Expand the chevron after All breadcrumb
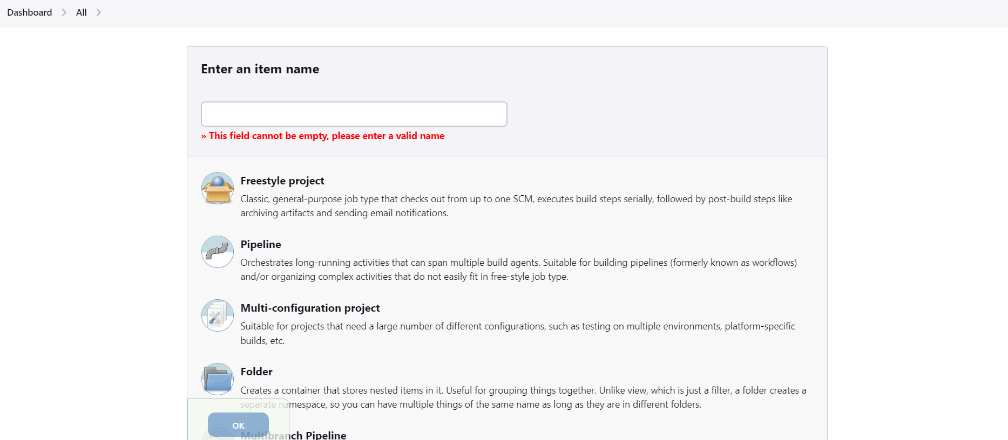This screenshot has height=440, width=1008. click(x=99, y=12)
